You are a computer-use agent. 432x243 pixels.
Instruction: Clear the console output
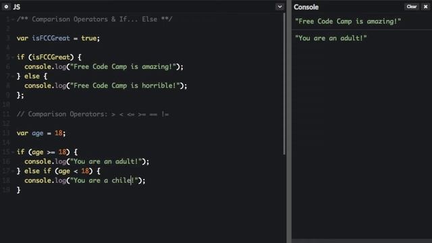412,7
